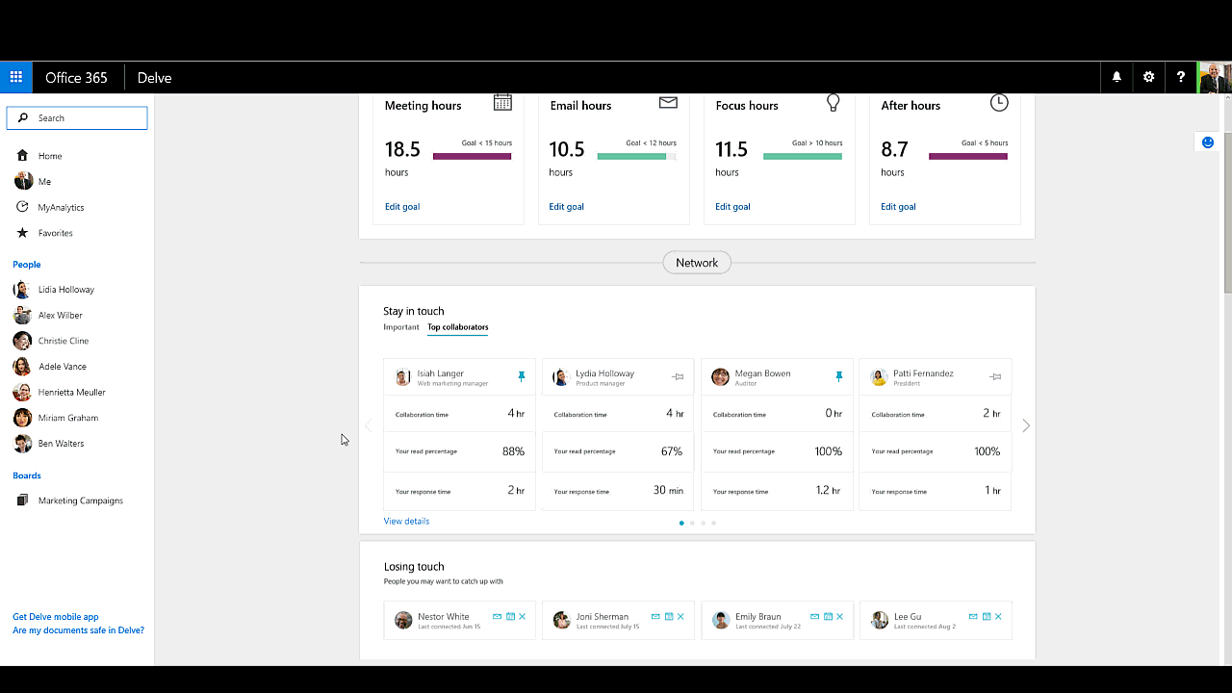Select the Top collaborators tab

pyautogui.click(x=457, y=327)
